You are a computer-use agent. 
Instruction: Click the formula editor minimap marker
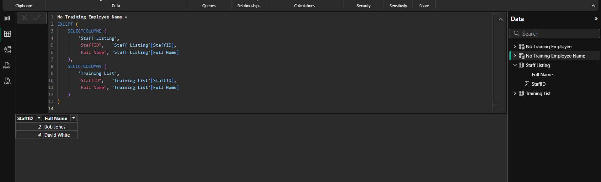(x=495, y=105)
